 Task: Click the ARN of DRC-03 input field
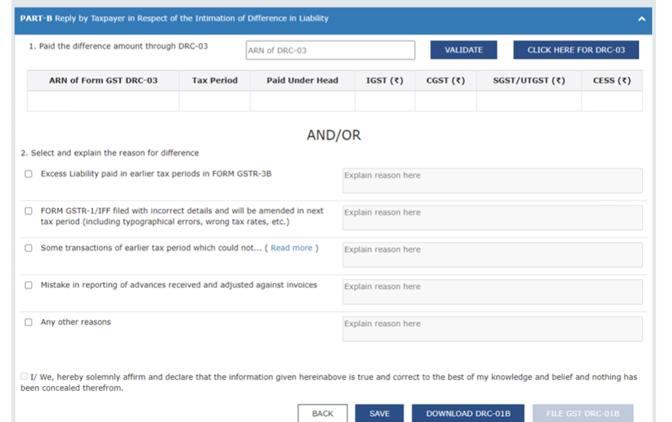(x=330, y=50)
